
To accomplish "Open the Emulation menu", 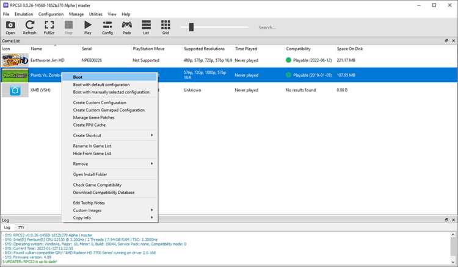I will [x=24, y=14].
